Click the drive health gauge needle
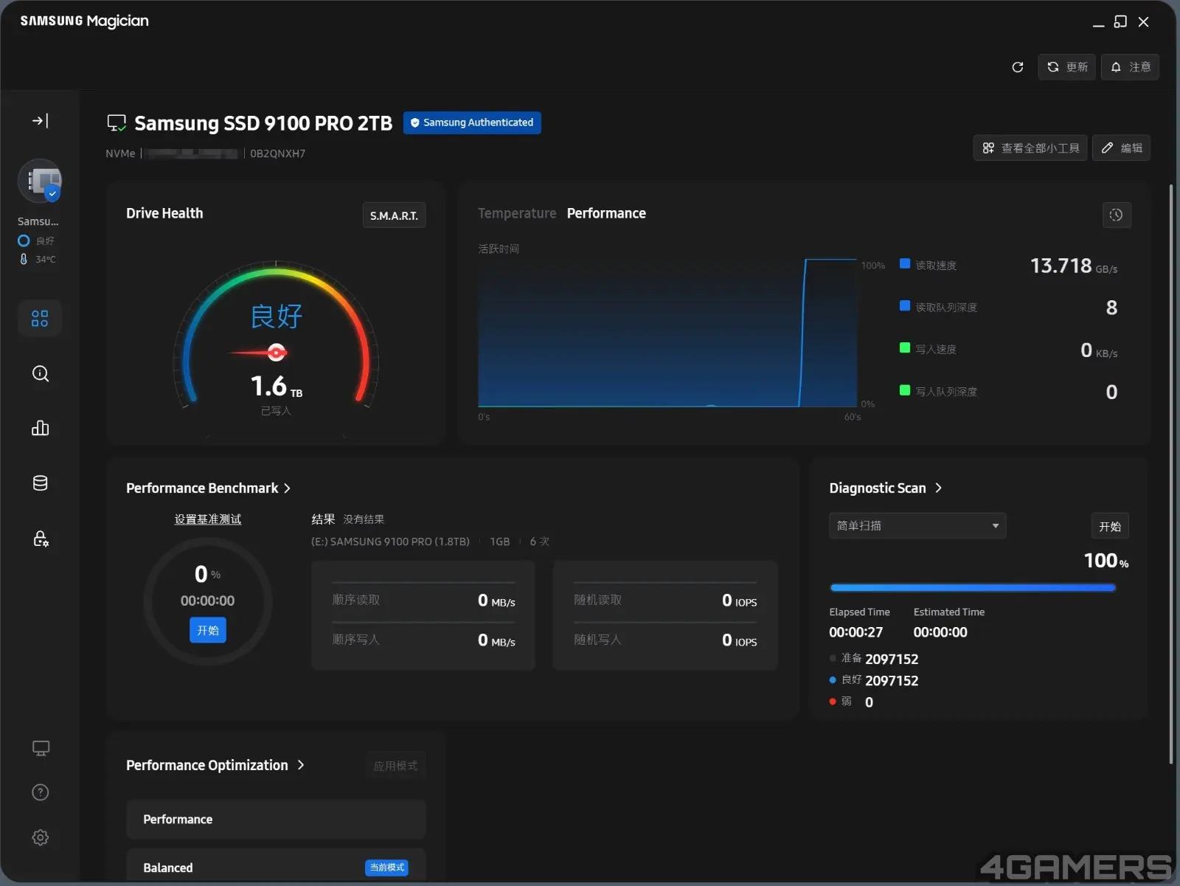 (x=258, y=353)
